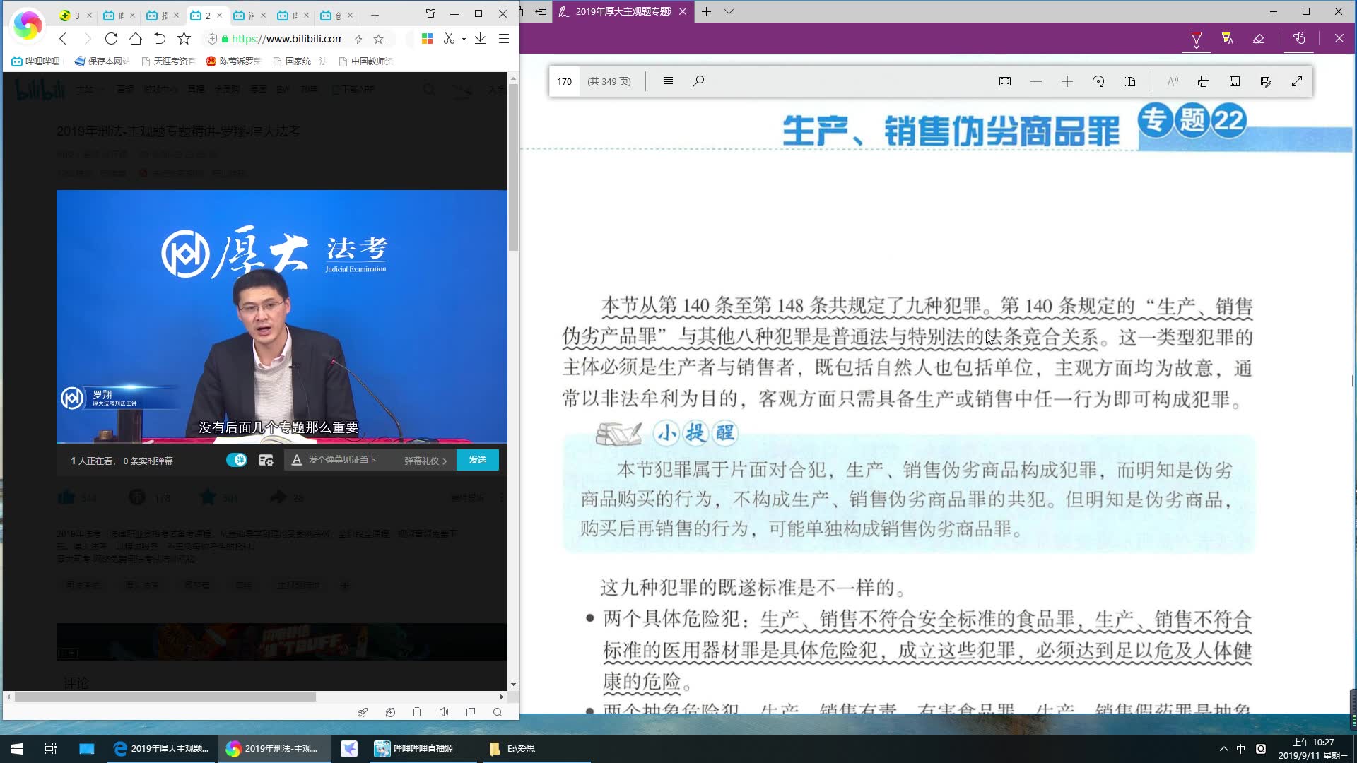
Task: Click the rocket accelerator status icon
Action: point(363,712)
